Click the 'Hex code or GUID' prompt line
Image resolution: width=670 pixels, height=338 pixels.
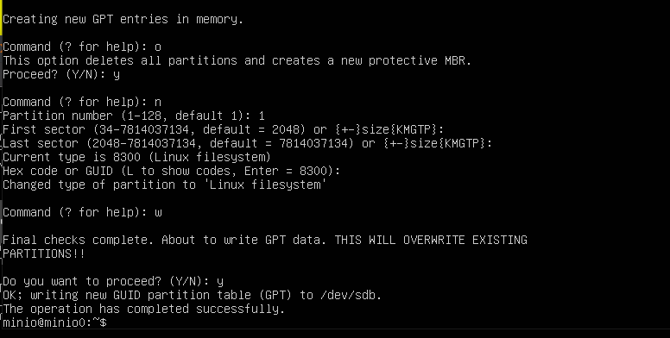[171, 171]
